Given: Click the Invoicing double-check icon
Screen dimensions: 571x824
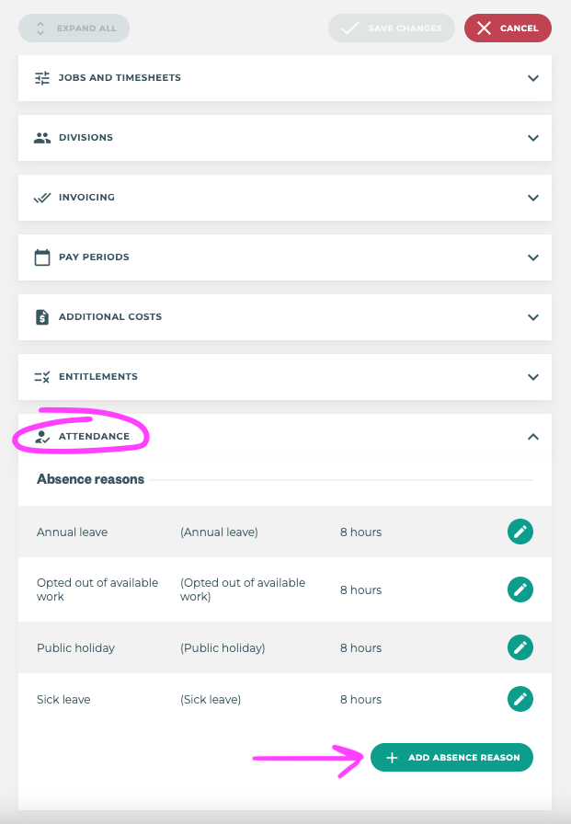Looking at the screenshot, I should (x=42, y=198).
